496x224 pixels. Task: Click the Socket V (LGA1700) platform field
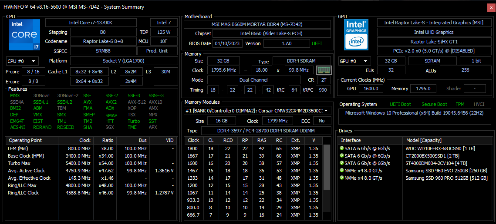tap(124, 61)
